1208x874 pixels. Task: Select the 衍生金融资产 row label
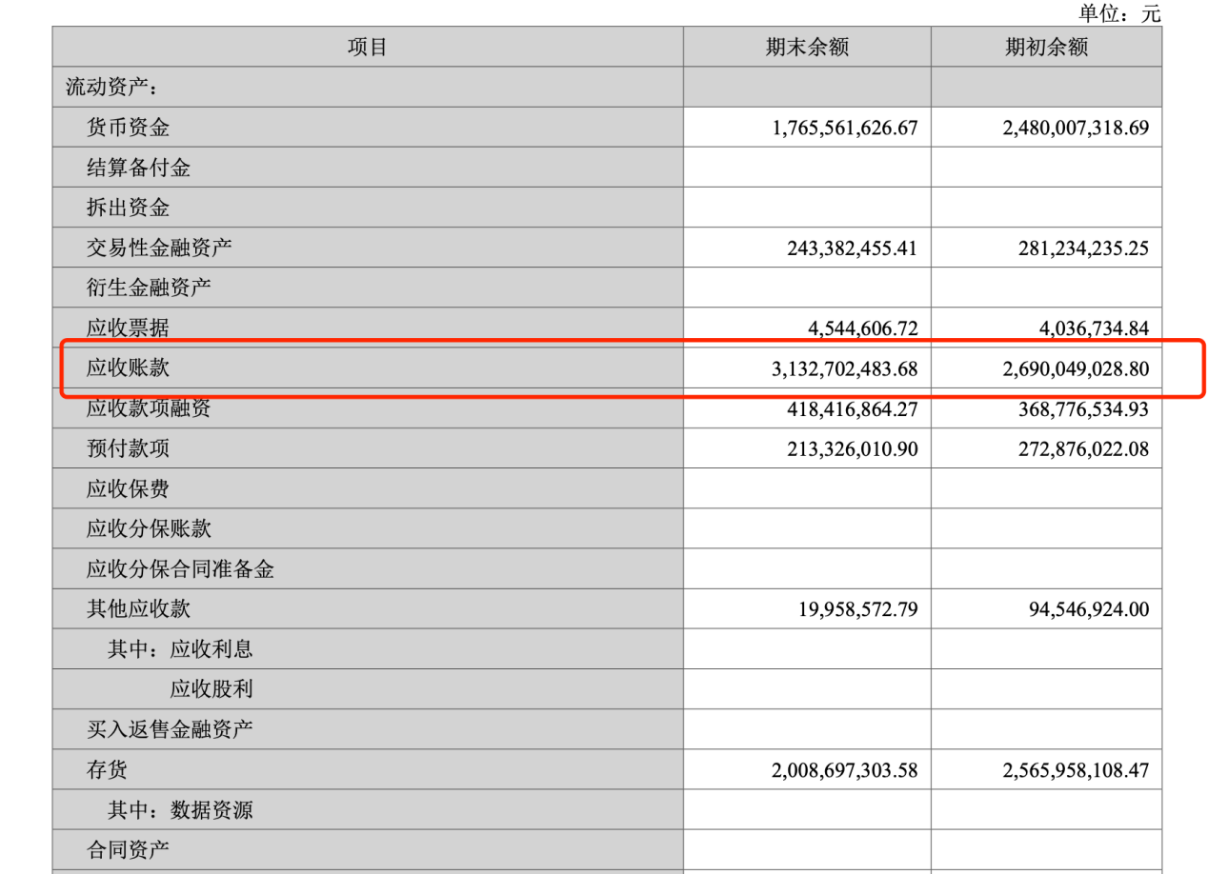coord(149,288)
